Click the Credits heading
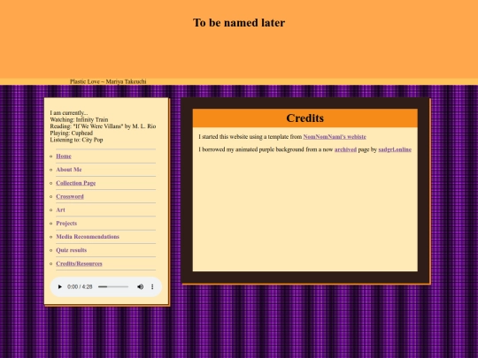 point(305,118)
